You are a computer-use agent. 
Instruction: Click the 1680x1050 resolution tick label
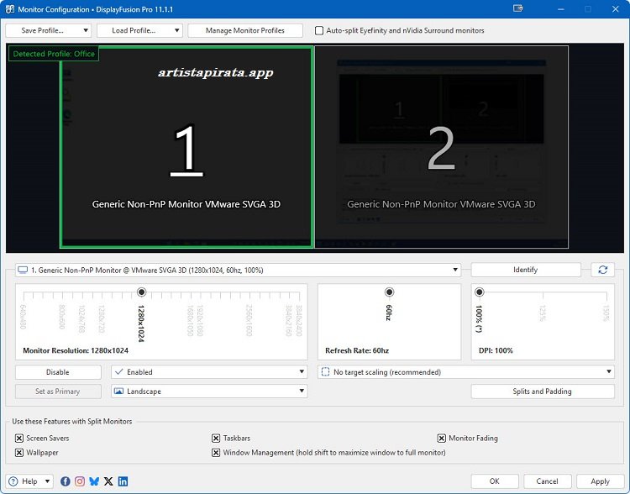pyautogui.click(x=191, y=320)
